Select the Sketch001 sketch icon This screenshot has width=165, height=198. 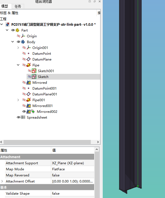click(34, 71)
